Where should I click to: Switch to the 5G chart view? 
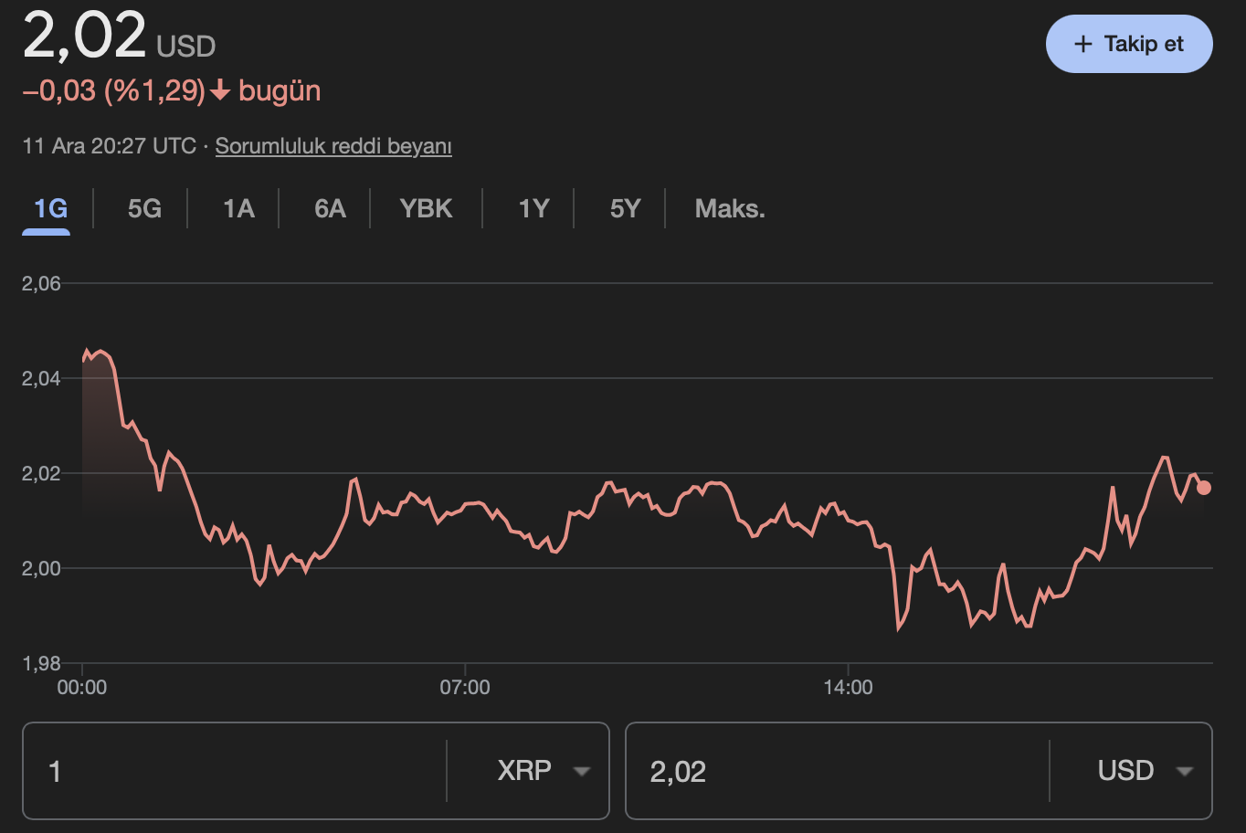[143, 208]
